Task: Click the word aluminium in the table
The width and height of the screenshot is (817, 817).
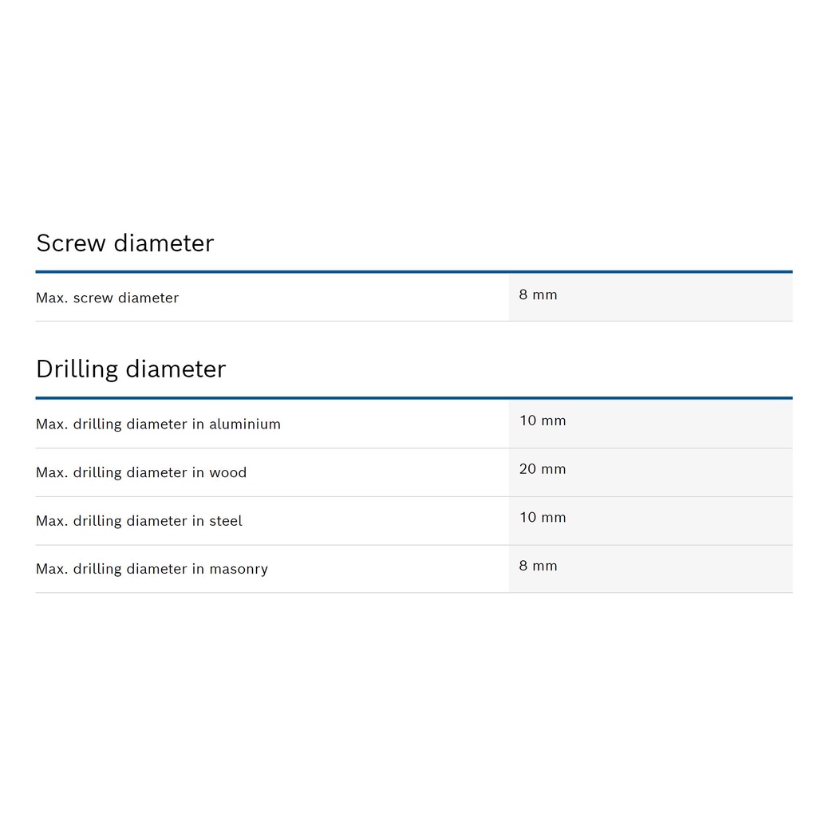Action: (x=245, y=424)
